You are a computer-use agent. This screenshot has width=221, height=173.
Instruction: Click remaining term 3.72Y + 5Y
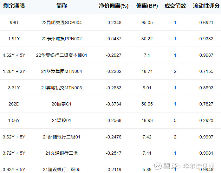tap(14, 153)
